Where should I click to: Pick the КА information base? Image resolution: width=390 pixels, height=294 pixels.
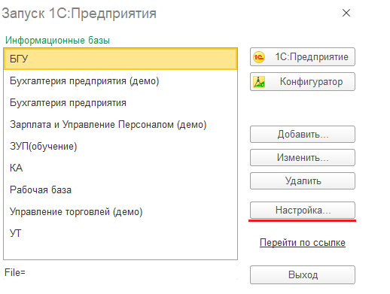click(120, 168)
